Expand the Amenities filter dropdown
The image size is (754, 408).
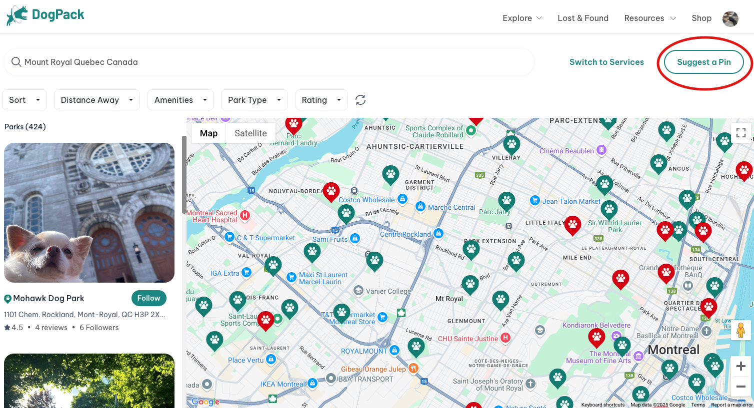180,100
